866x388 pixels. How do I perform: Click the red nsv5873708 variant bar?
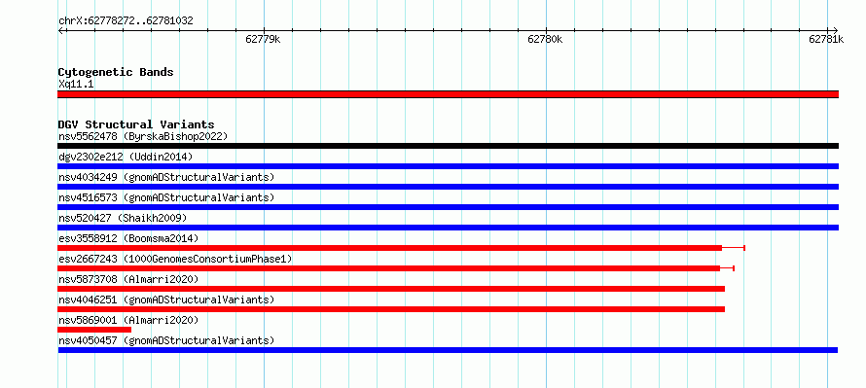(391, 289)
